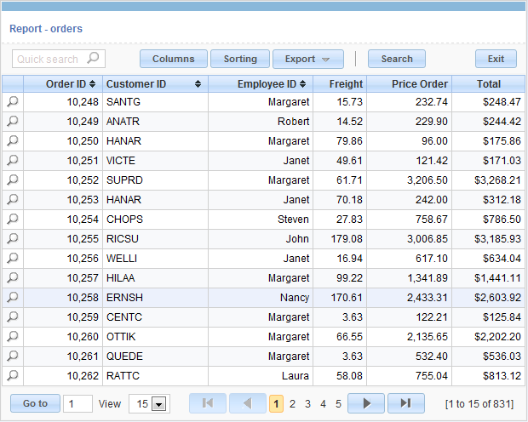Jump to last page arrow button

405,403
